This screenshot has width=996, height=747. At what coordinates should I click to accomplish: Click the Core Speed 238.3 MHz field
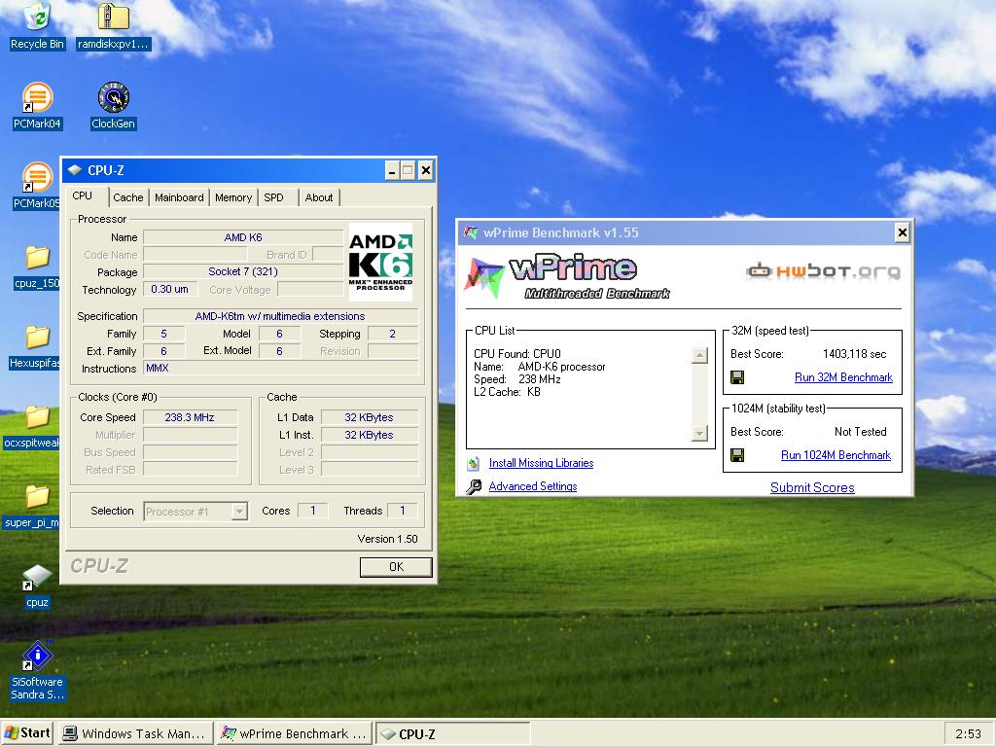(x=190, y=417)
